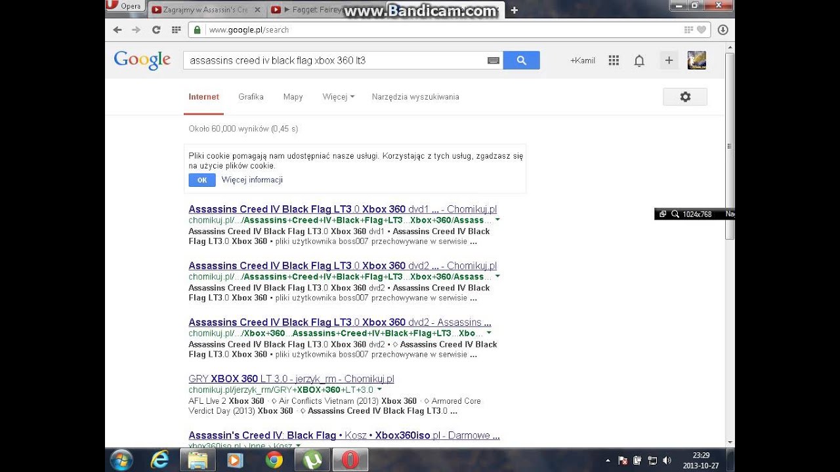Expand second result dvd2 URL dropdown arrow
The width and height of the screenshot is (840, 472).
click(497, 277)
